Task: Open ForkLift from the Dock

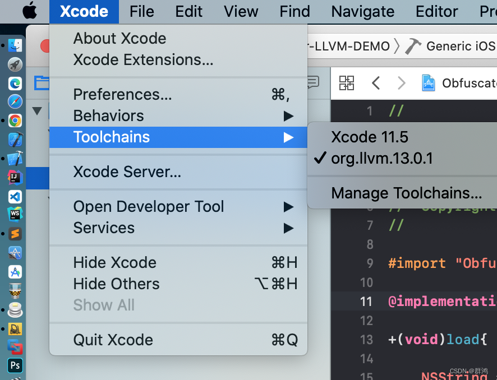Action: point(15,328)
